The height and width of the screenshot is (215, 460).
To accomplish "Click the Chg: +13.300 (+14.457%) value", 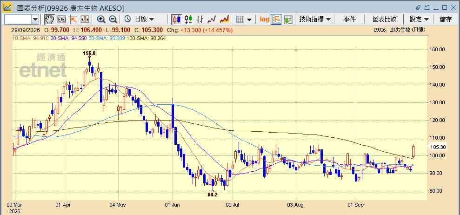I will 200,30.
